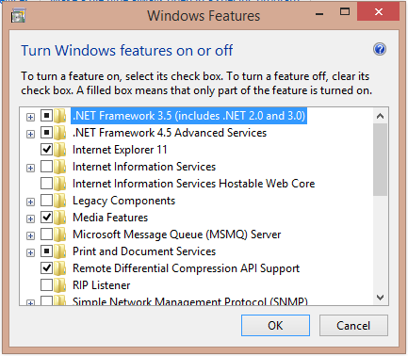Viewport: 408px width, 356px height.
Task: Click the RIP Listener folder icon
Action: (x=59, y=285)
